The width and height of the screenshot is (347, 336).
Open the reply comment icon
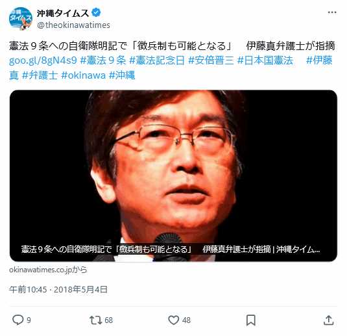[x=18, y=320]
